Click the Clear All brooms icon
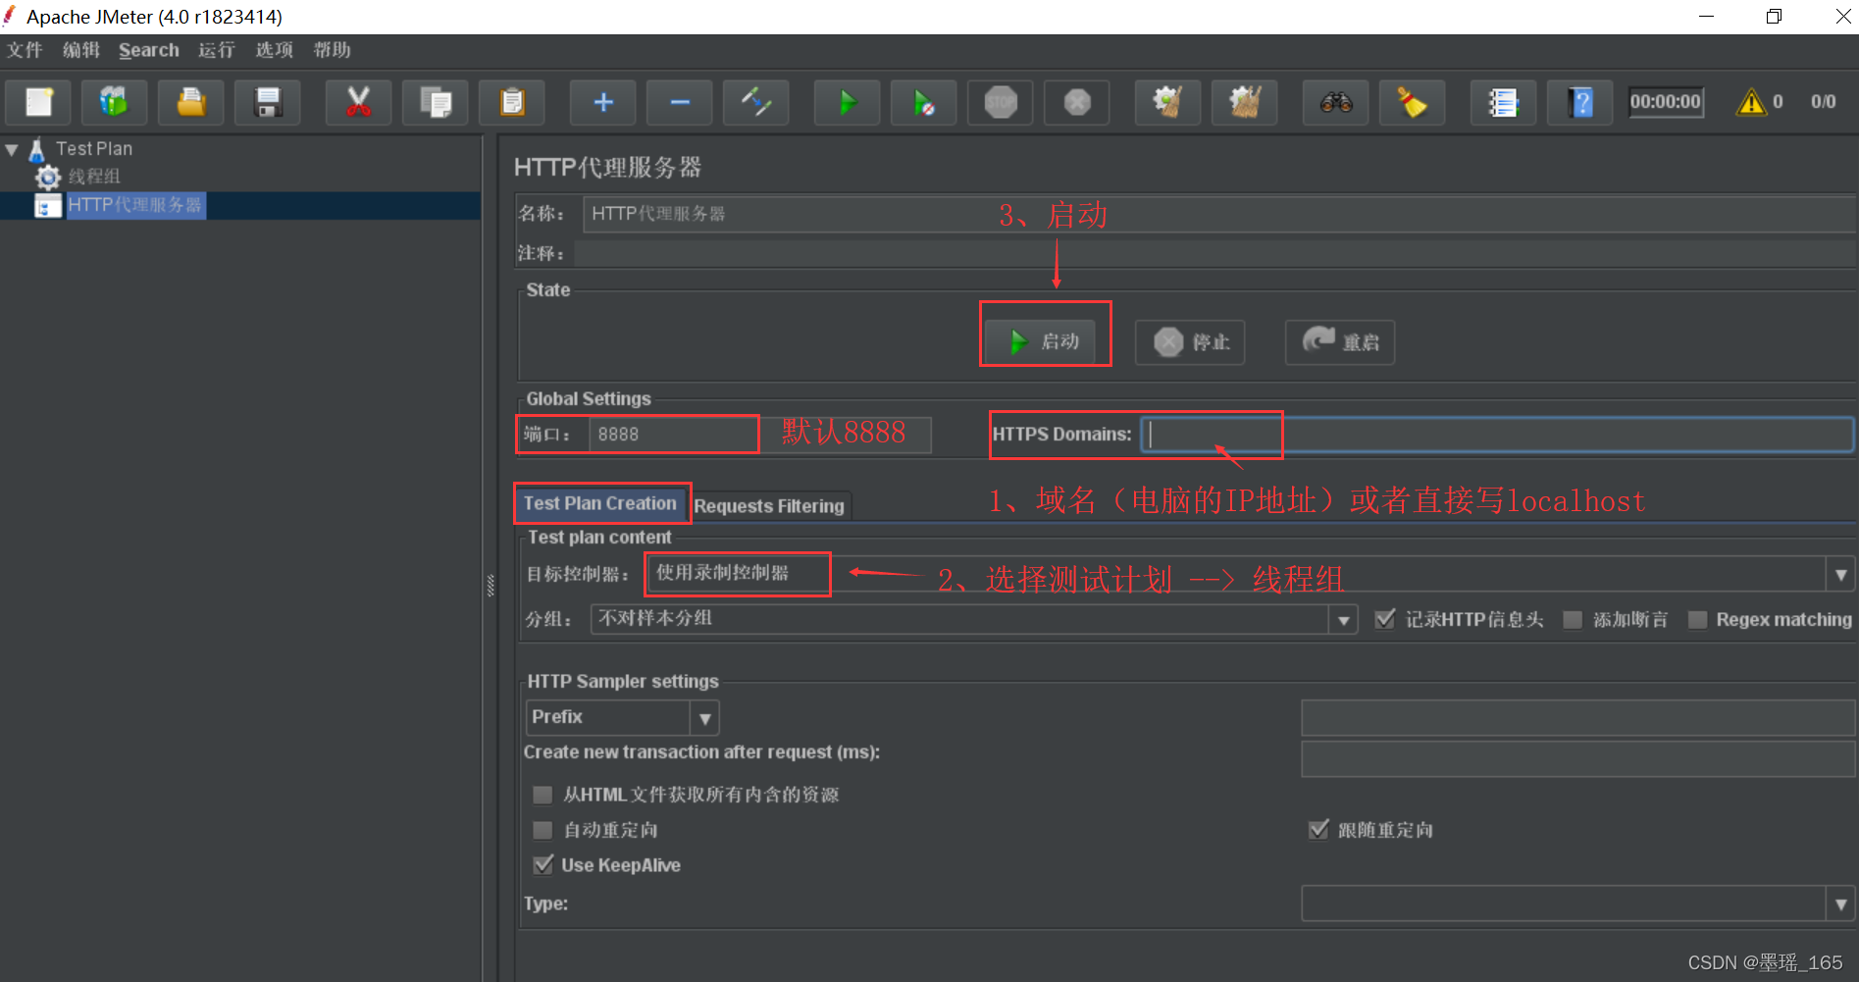 (x=1245, y=102)
